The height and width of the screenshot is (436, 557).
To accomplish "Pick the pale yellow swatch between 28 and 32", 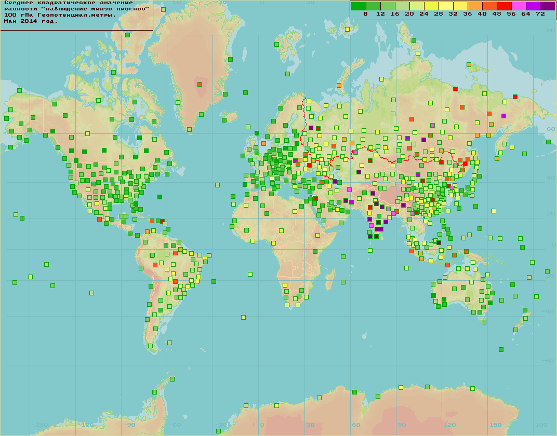I will click(446, 6).
